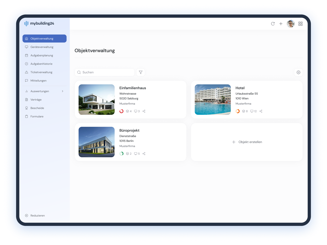Click the search magnifier icon
The image size is (327, 245).
(x=79, y=72)
